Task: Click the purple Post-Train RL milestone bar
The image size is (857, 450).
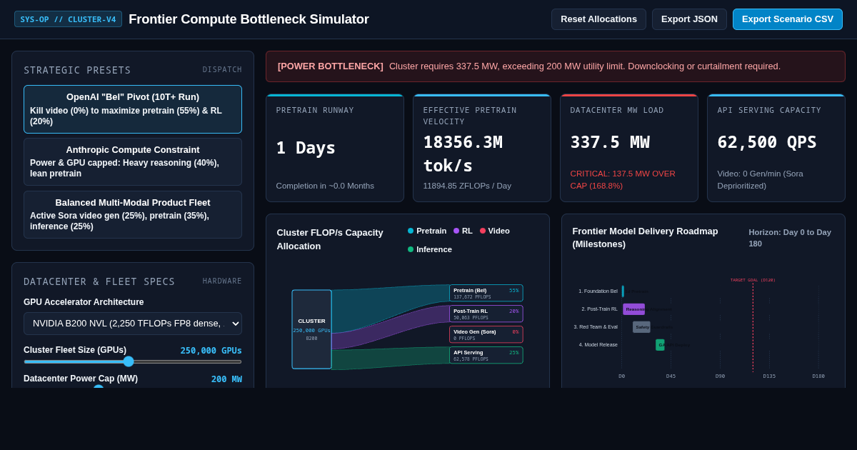Action: click(x=633, y=309)
